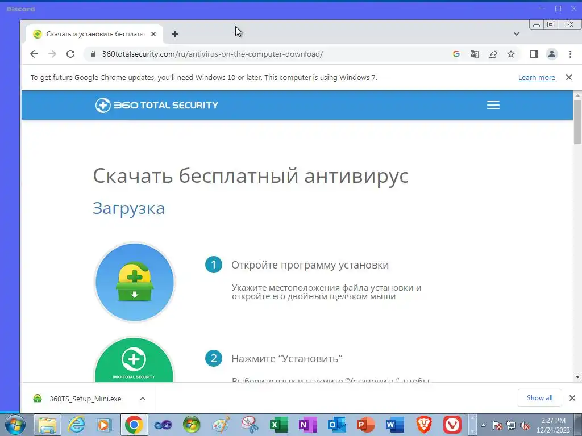Open the Chrome profile avatar

pyautogui.click(x=552, y=54)
